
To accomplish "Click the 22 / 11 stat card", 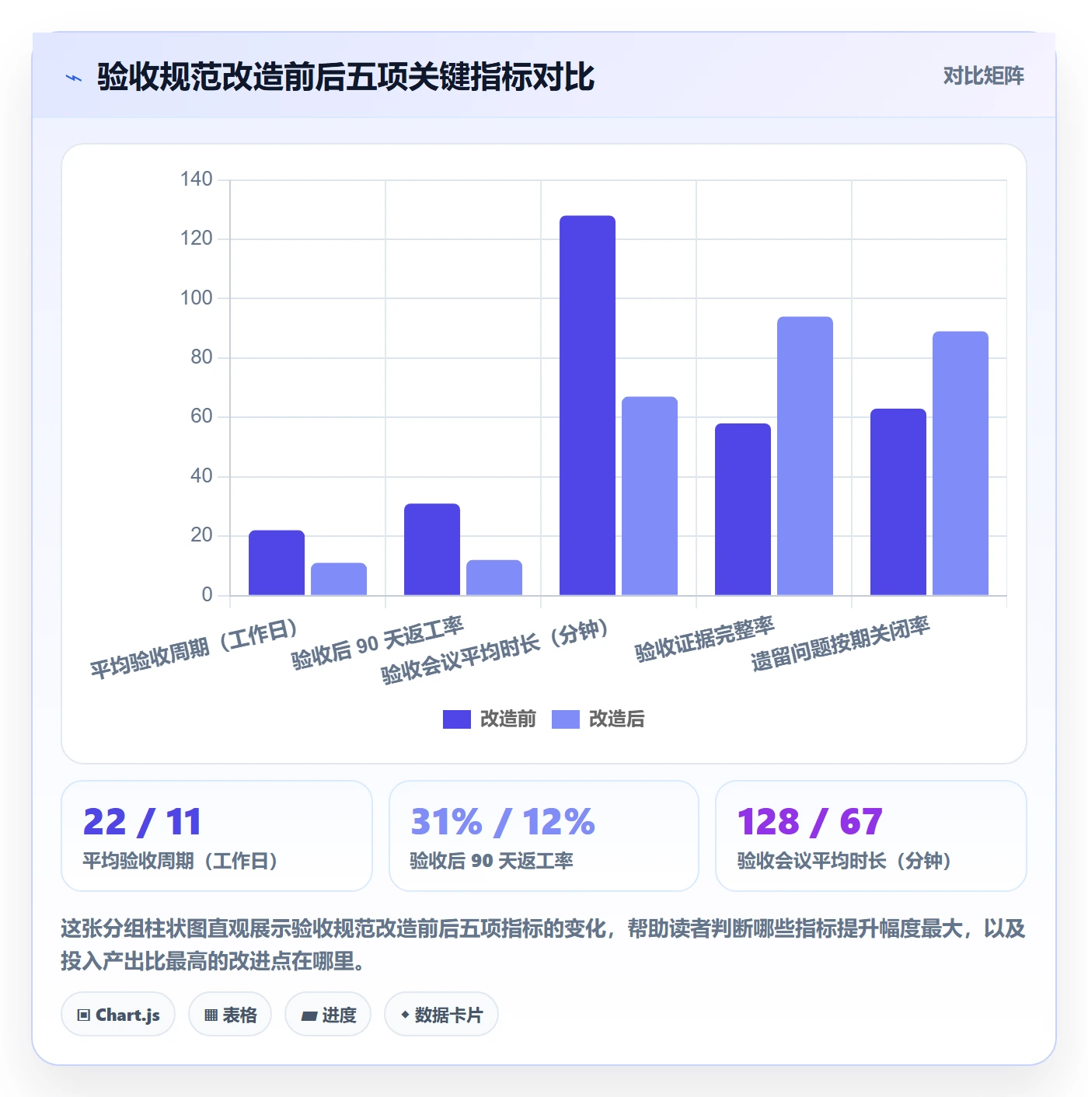I will coord(217,836).
